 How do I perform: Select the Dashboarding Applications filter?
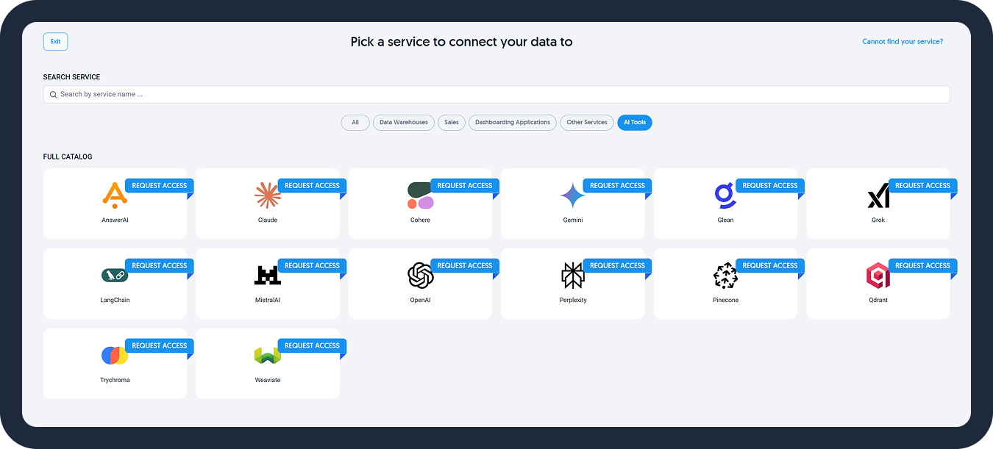tap(513, 123)
